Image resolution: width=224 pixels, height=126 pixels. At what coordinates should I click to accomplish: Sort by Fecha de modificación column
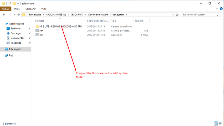pyautogui.click(x=98, y=21)
